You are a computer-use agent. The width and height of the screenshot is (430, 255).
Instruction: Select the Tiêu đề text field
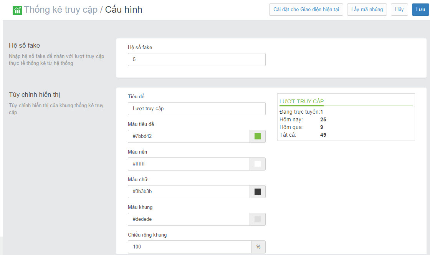(x=197, y=109)
